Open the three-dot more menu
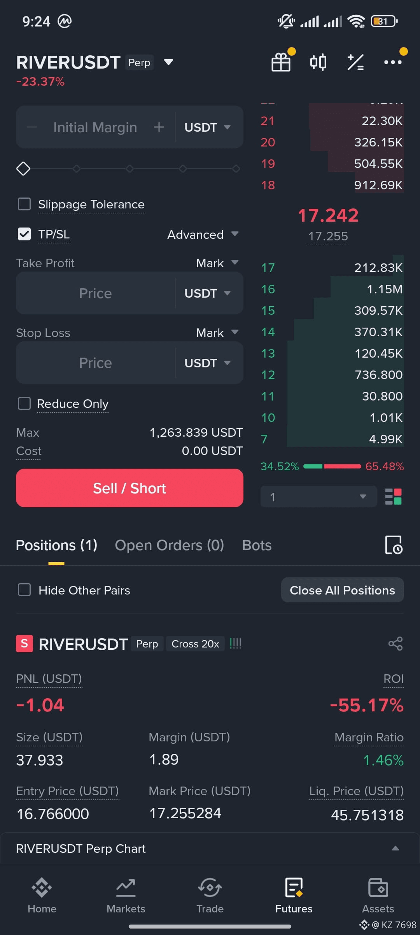 coord(393,62)
